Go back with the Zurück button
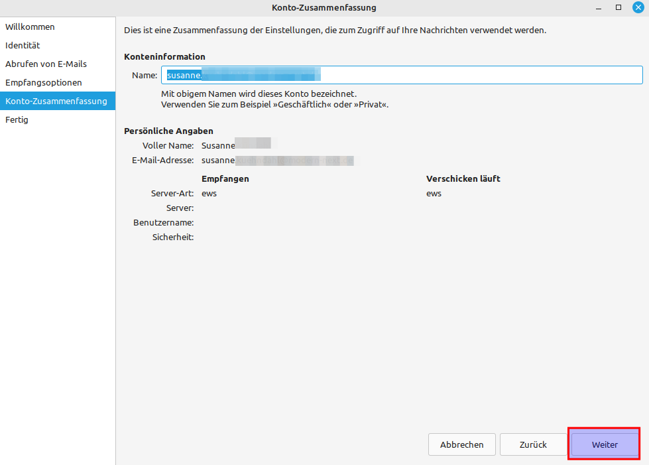Screen dimensions: 649x465 (533, 444)
